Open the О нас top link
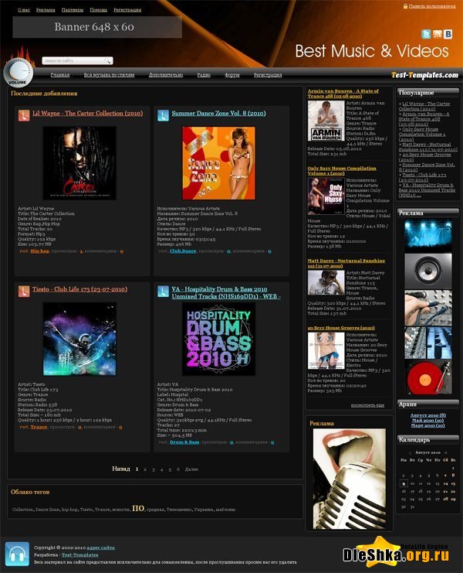The height and width of the screenshot is (573, 463). click(24, 10)
